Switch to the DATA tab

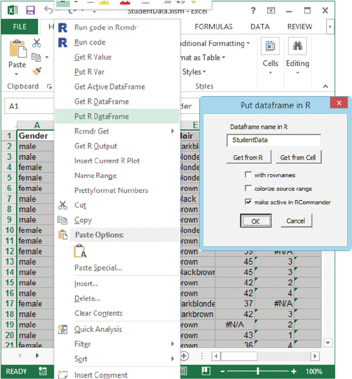tap(260, 26)
